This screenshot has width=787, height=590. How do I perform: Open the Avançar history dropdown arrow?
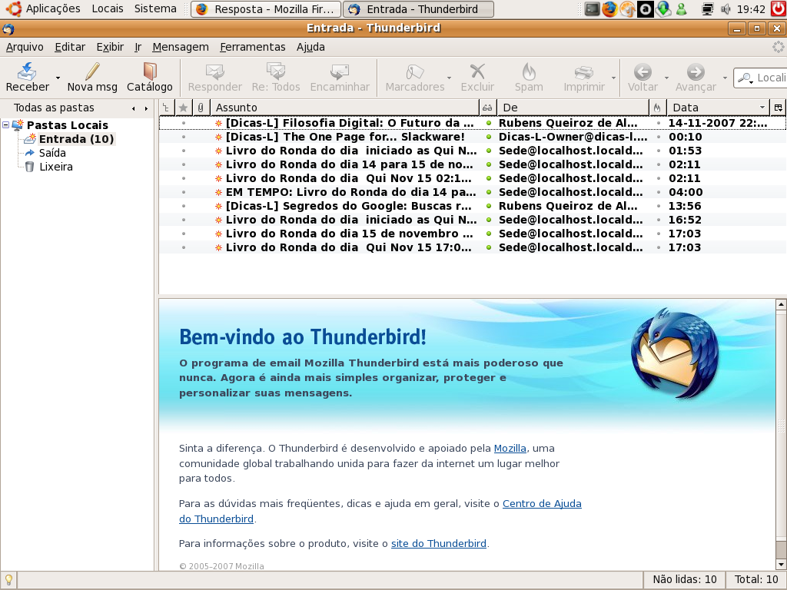click(x=724, y=78)
